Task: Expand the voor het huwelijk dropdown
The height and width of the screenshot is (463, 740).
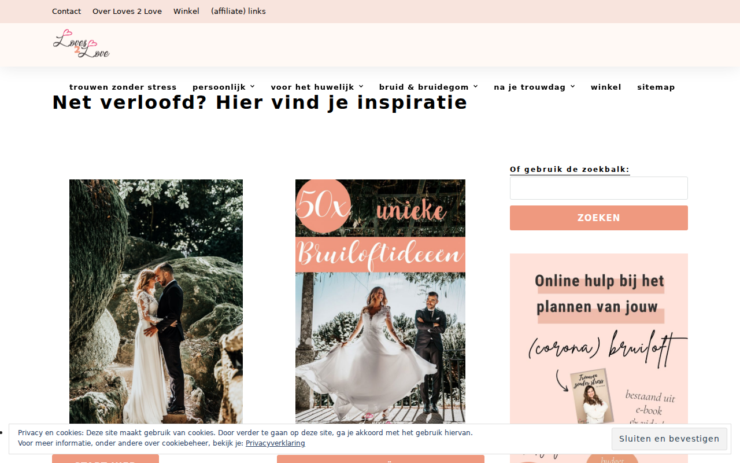Action: coord(317,87)
